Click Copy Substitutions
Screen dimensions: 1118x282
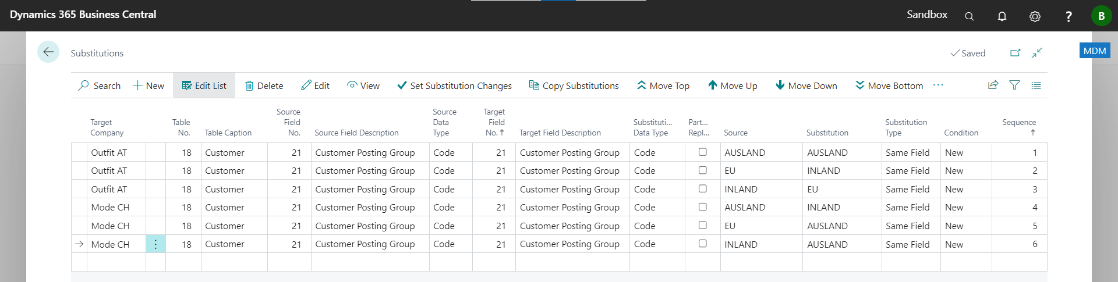click(574, 85)
